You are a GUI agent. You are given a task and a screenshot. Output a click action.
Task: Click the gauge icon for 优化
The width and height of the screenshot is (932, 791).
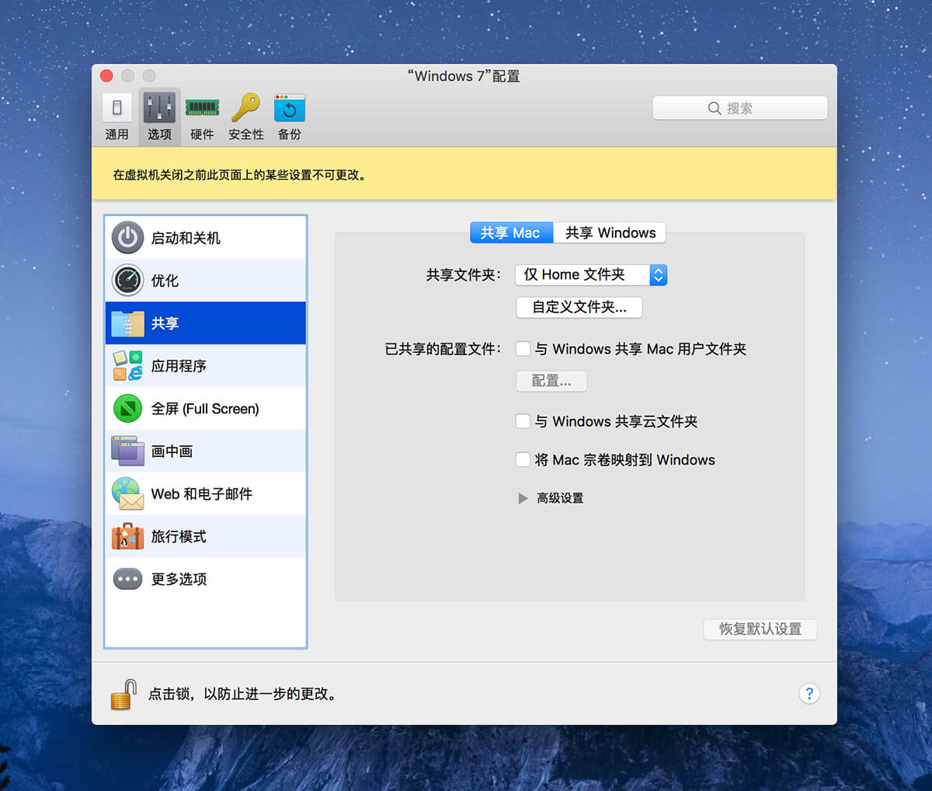(127, 281)
